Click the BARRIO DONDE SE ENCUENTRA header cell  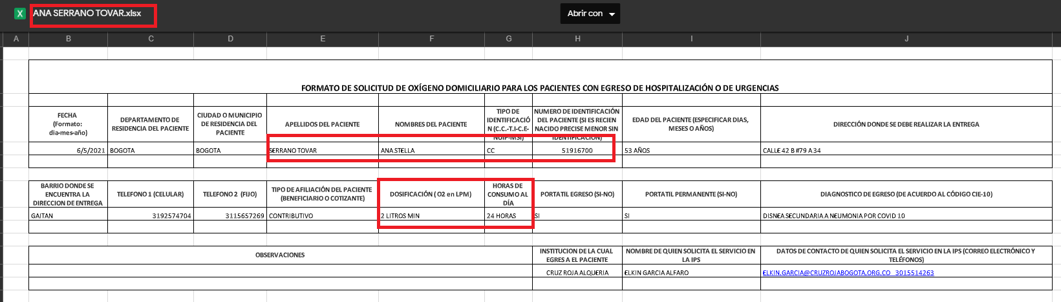click(69, 194)
